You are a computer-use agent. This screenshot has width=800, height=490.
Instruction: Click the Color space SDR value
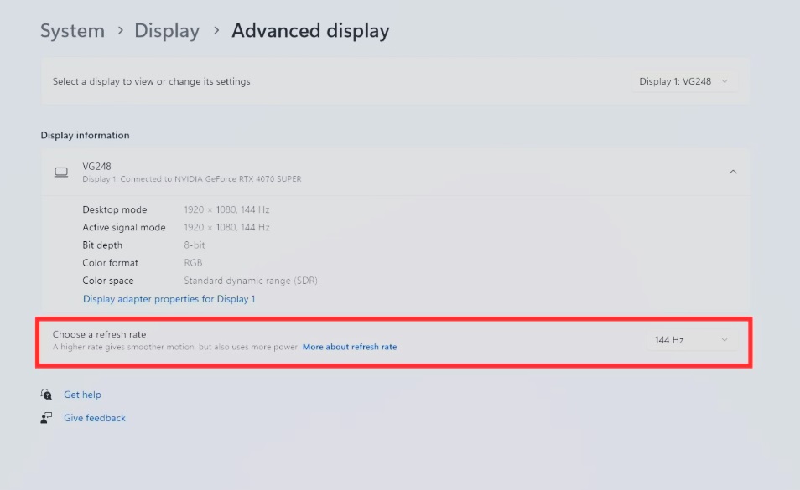point(251,281)
